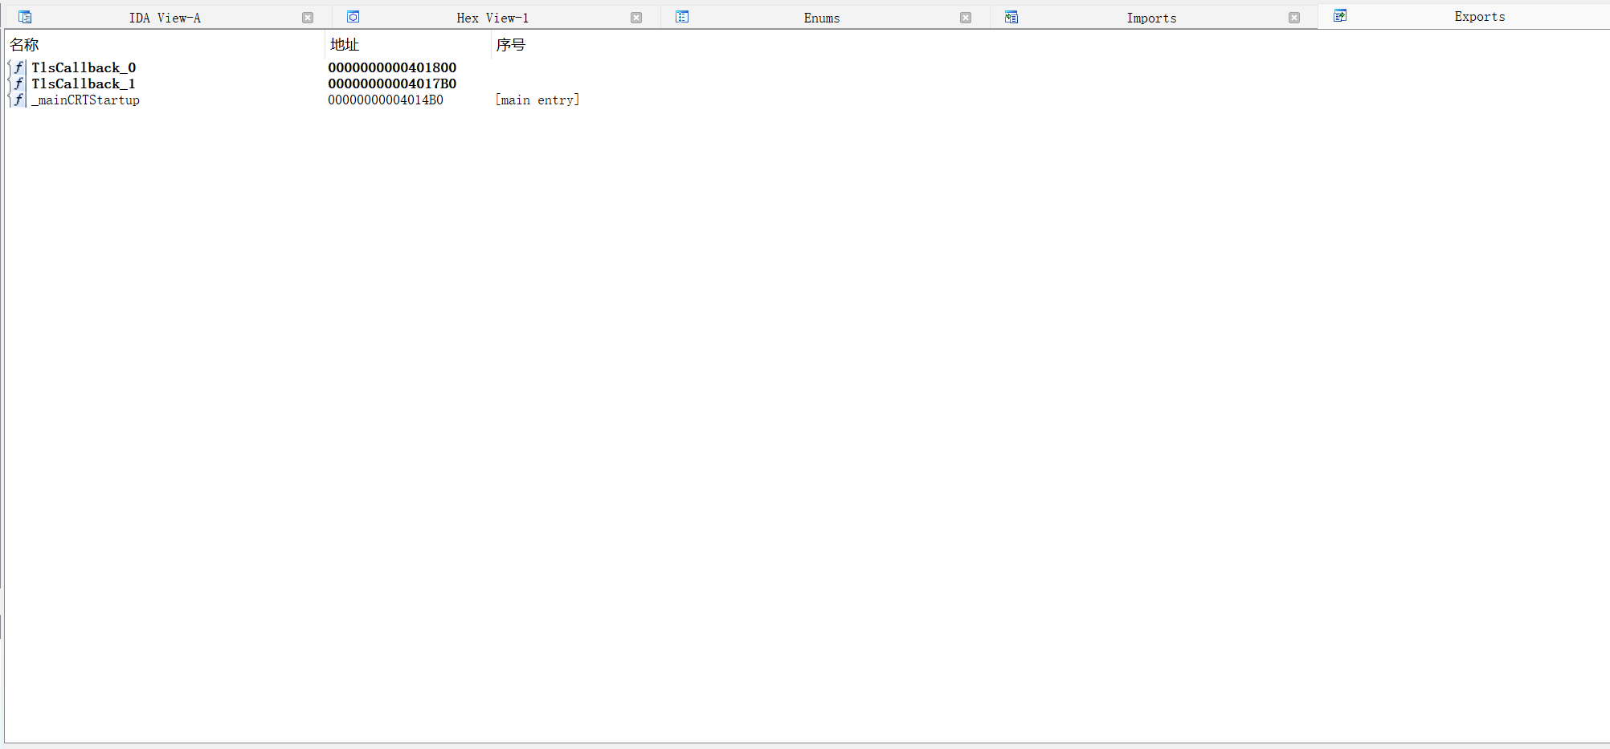Click the function icon beside TlsCallback_0
The image size is (1610, 749).
tap(18, 67)
